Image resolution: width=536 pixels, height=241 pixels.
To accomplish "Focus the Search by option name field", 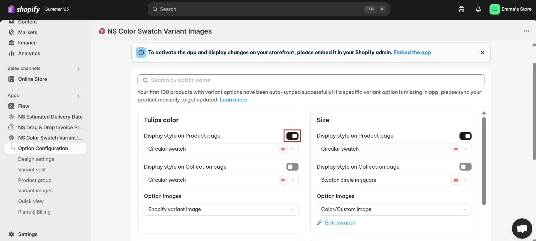I will point(311,81).
